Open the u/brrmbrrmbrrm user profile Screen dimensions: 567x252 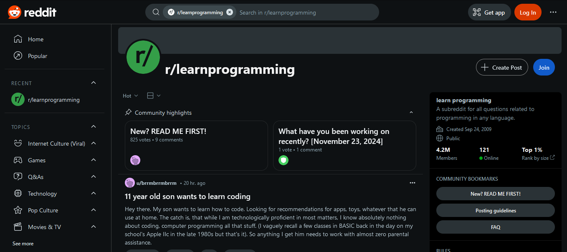(x=157, y=183)
